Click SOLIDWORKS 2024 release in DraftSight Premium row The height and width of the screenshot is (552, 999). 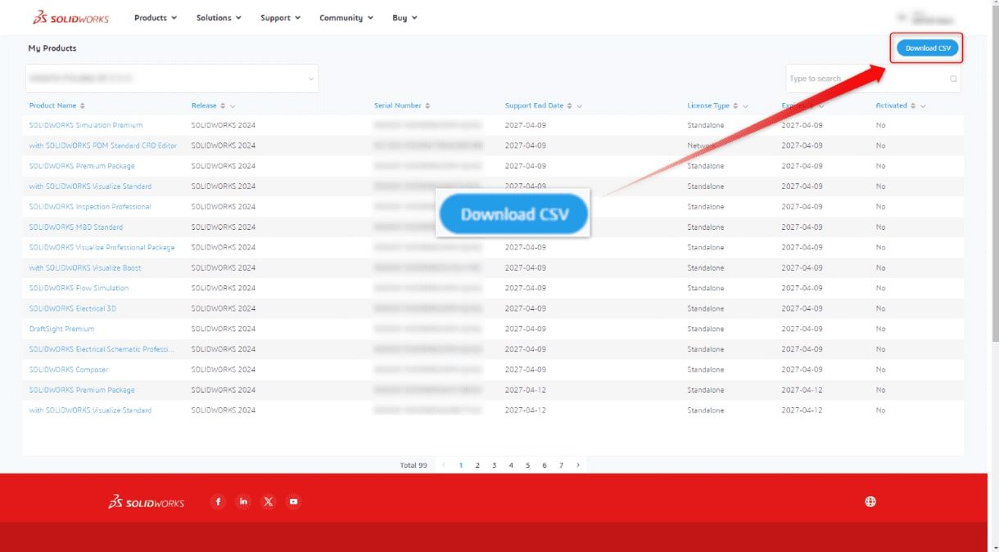224,330
